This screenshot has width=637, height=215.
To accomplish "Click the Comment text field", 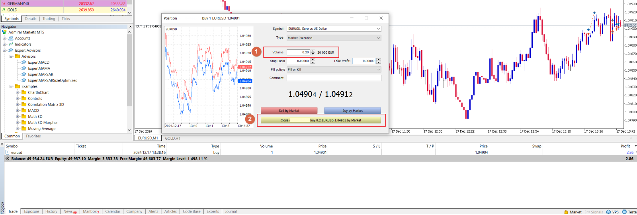I will [334, 78].
